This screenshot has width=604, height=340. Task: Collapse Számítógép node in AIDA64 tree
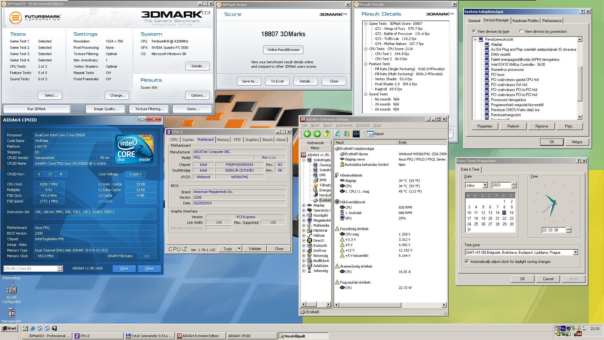click(x=304, y=160)
